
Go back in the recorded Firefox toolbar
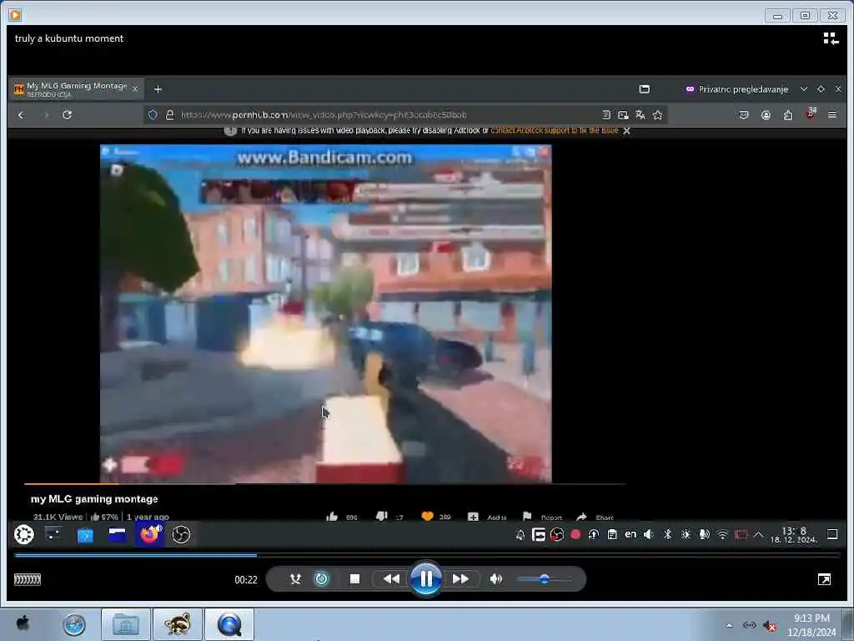pyautogui.click(x=22, y=115)
